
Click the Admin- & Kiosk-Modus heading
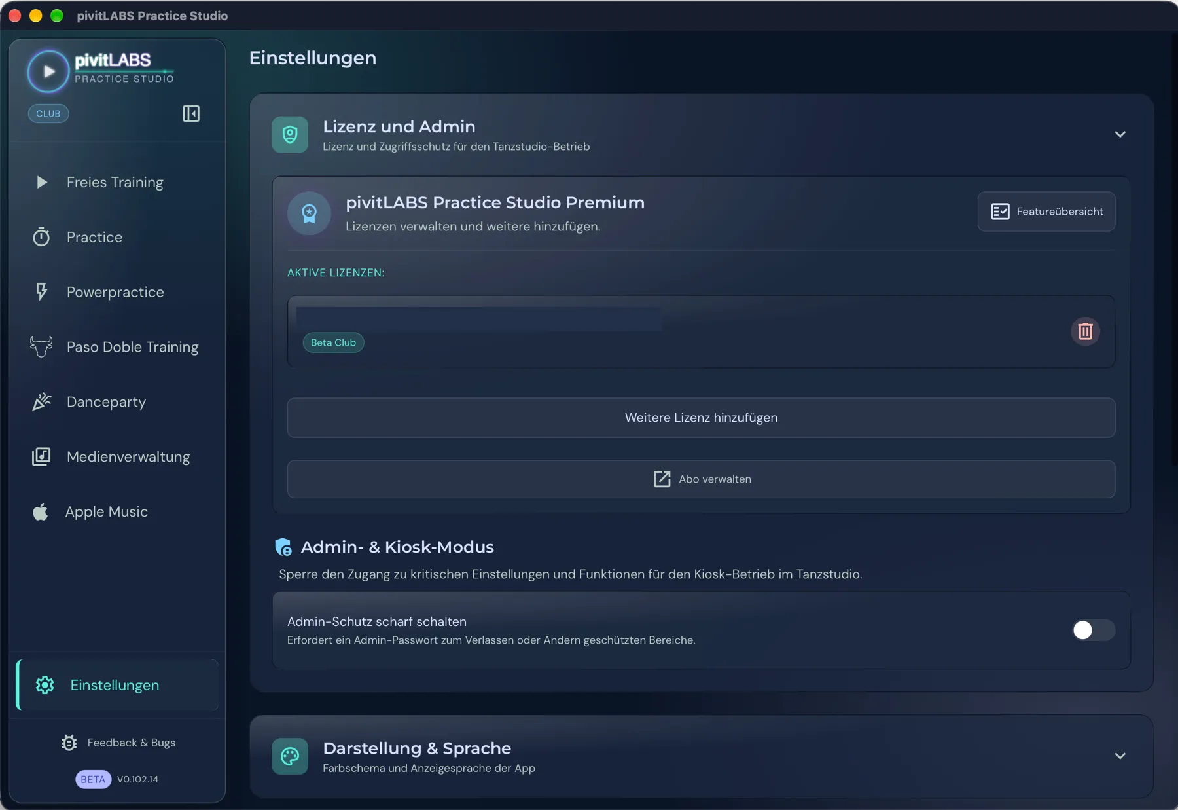click(397, 547)
